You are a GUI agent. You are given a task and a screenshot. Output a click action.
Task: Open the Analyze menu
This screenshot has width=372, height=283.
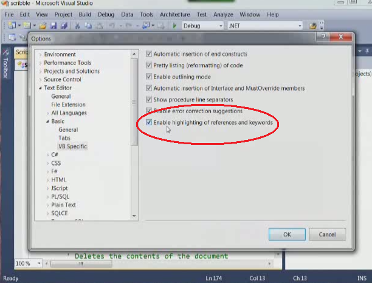(x=223, y=15)
